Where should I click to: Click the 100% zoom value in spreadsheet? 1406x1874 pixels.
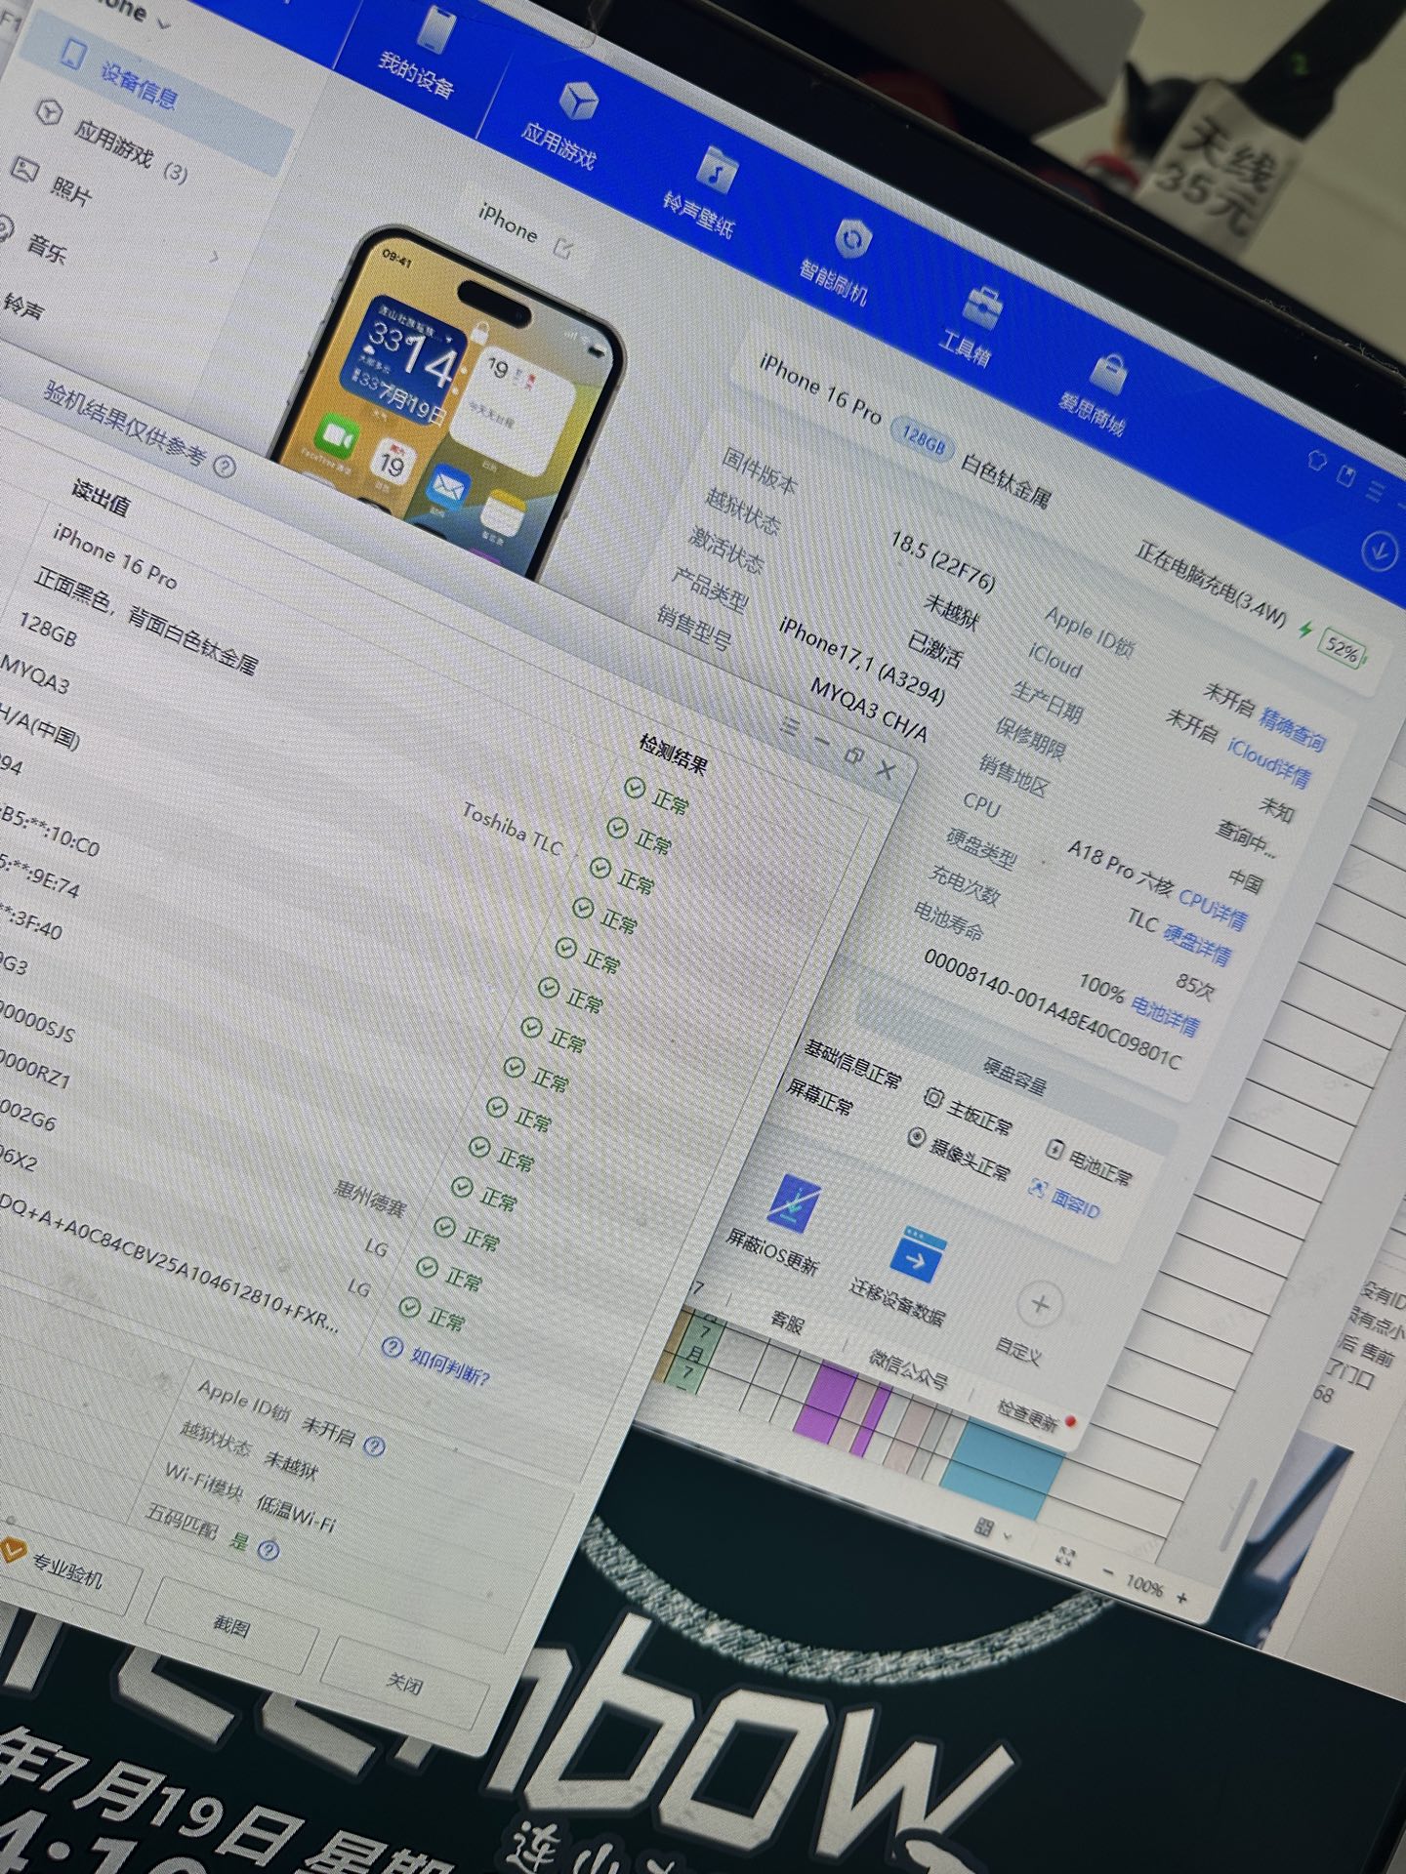point(1143,1585)
